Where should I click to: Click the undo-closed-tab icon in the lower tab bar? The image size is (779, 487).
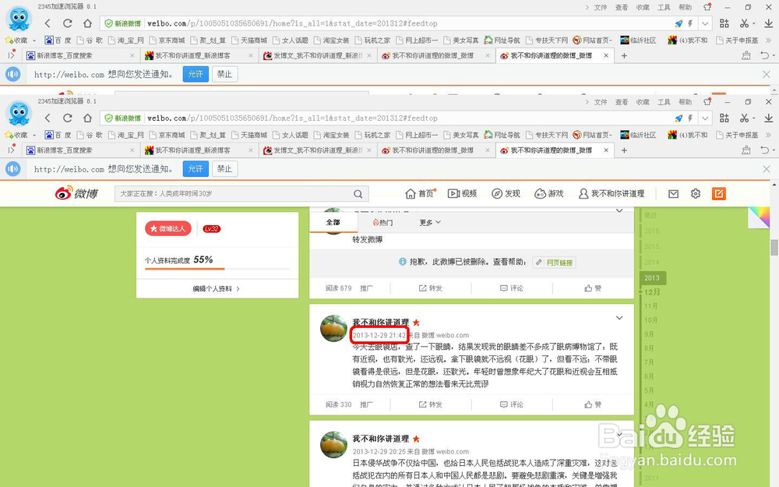pos(765,150)
